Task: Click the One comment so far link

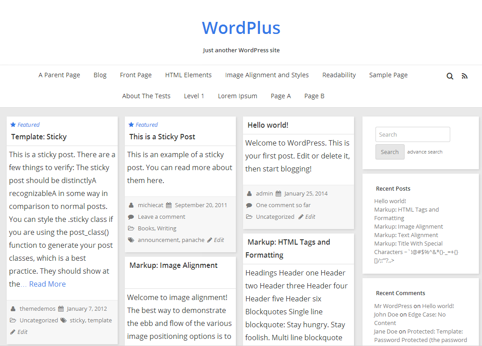Action: pyautogui.click(x=283, y=205)
